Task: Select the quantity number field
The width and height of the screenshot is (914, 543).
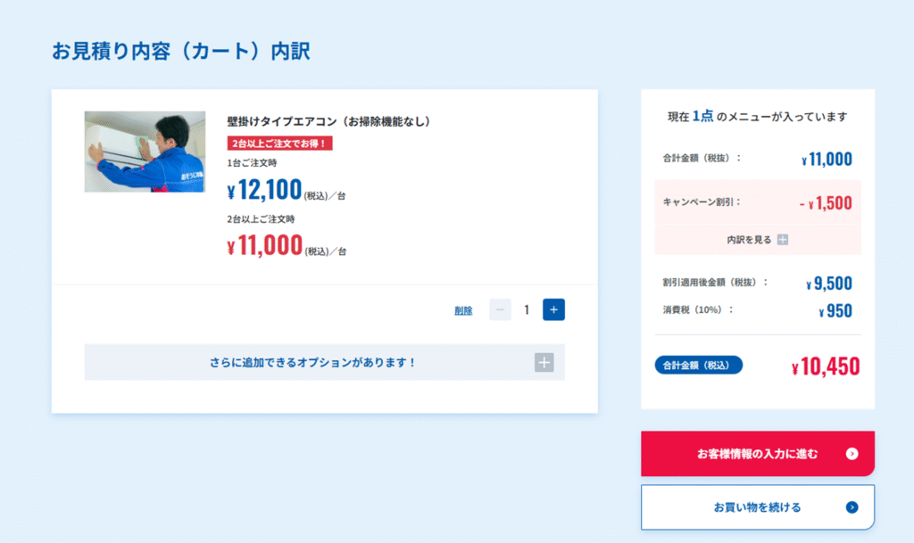Action: (x=527, y=309)
